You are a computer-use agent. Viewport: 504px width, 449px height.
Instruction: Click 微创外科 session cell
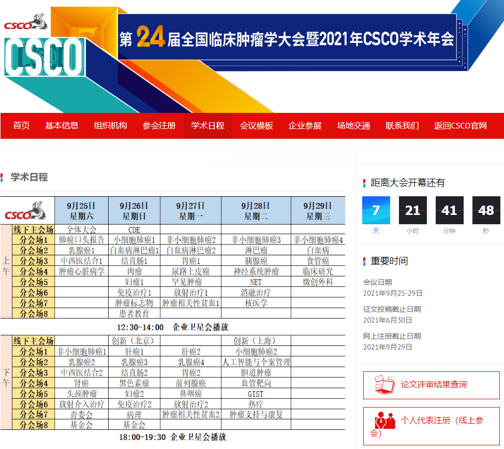(318, 282)
